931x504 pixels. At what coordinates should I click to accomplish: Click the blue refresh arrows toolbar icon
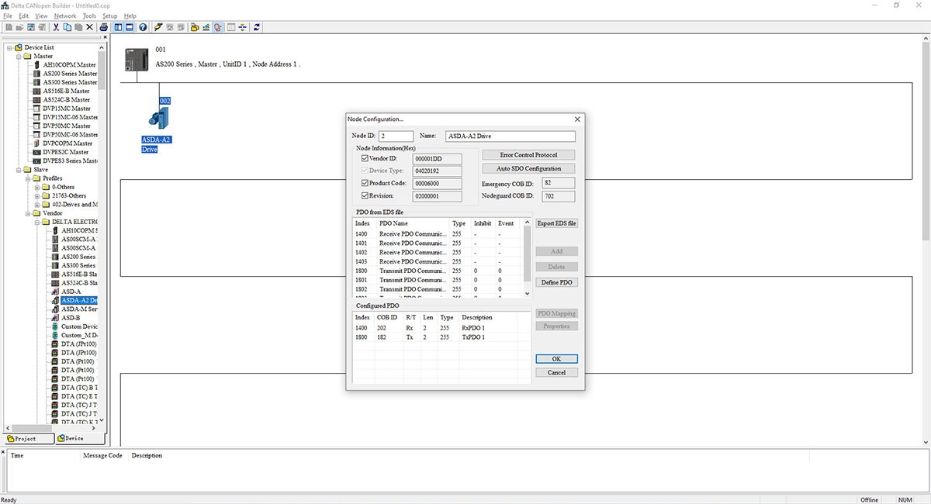(x=257, y=27)
